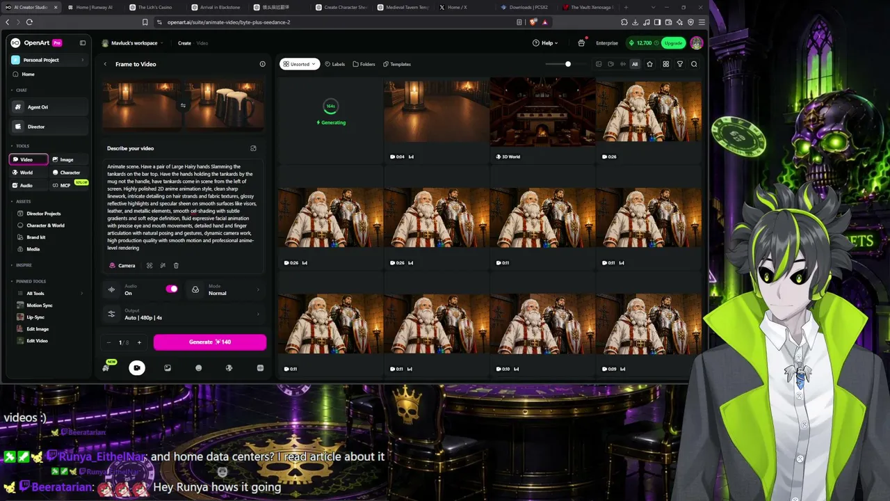Delete the prompt with the trash icon

coord(176,266)
